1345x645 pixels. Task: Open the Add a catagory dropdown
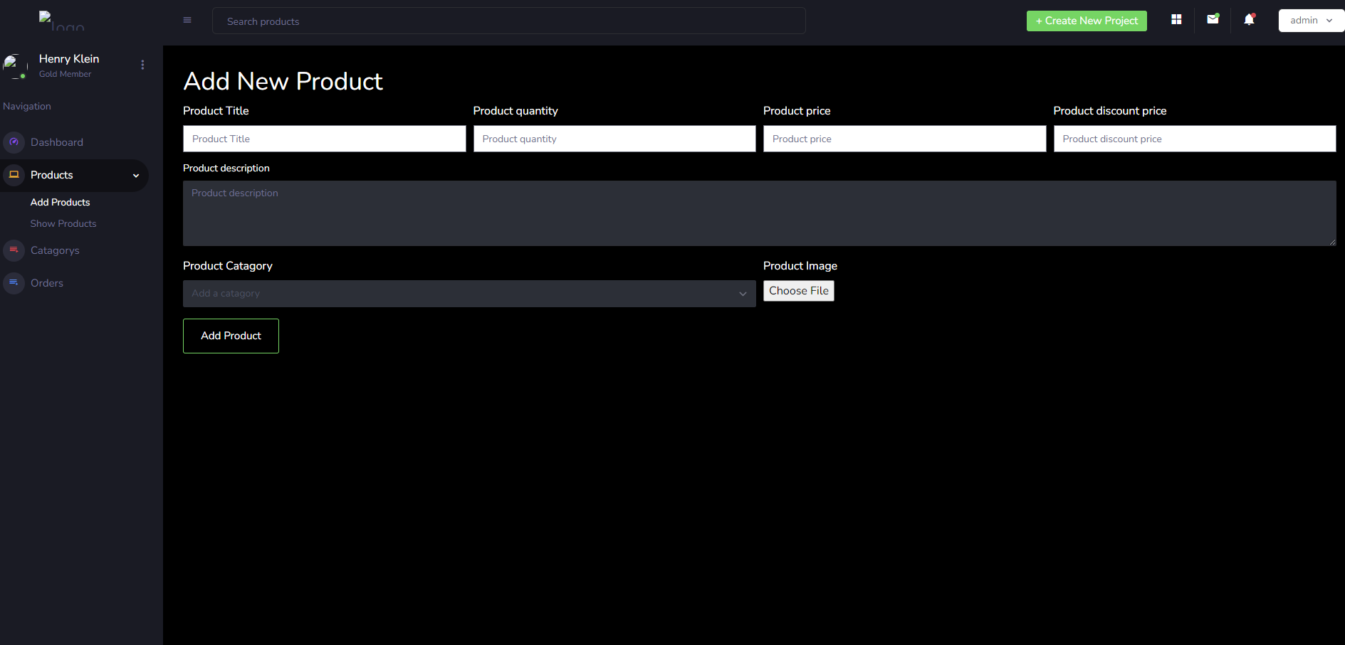click(469, 294)
